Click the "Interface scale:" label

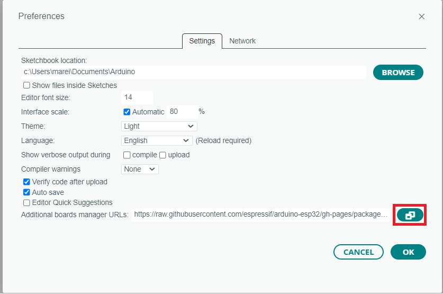pos(45,112)
